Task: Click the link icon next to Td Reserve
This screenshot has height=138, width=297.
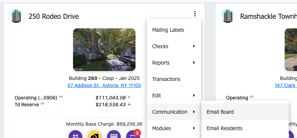Action: 43,104
